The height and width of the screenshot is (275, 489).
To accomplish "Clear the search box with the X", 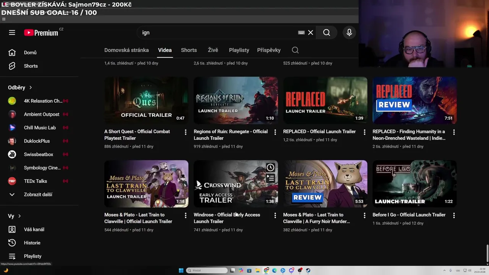I will [x=311, y=33].
